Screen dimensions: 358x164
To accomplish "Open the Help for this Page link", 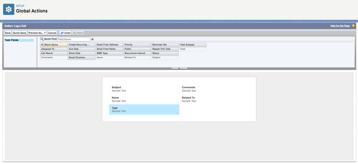I will [340, 26].
